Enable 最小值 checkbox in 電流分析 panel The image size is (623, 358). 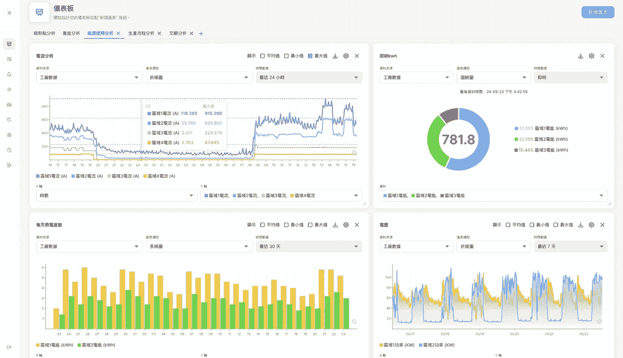point(287,55)
